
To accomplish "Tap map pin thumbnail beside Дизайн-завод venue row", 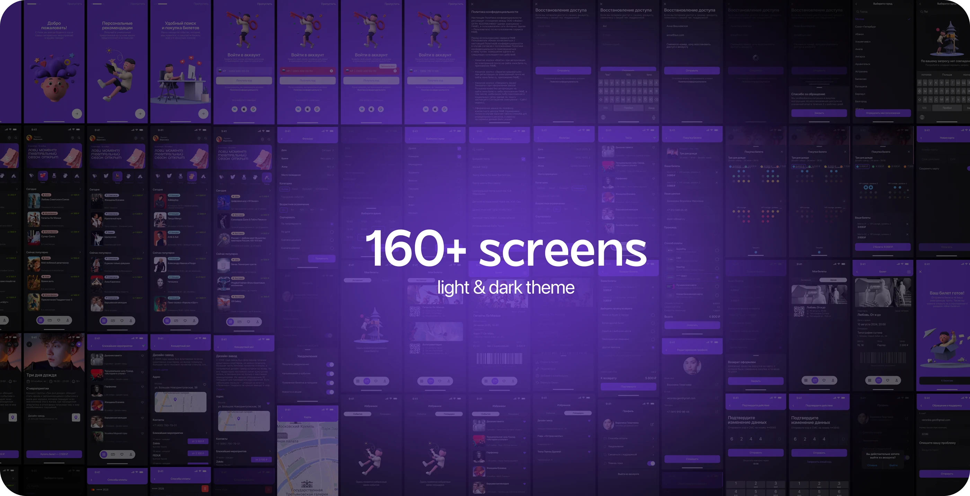I will [76, 417].
